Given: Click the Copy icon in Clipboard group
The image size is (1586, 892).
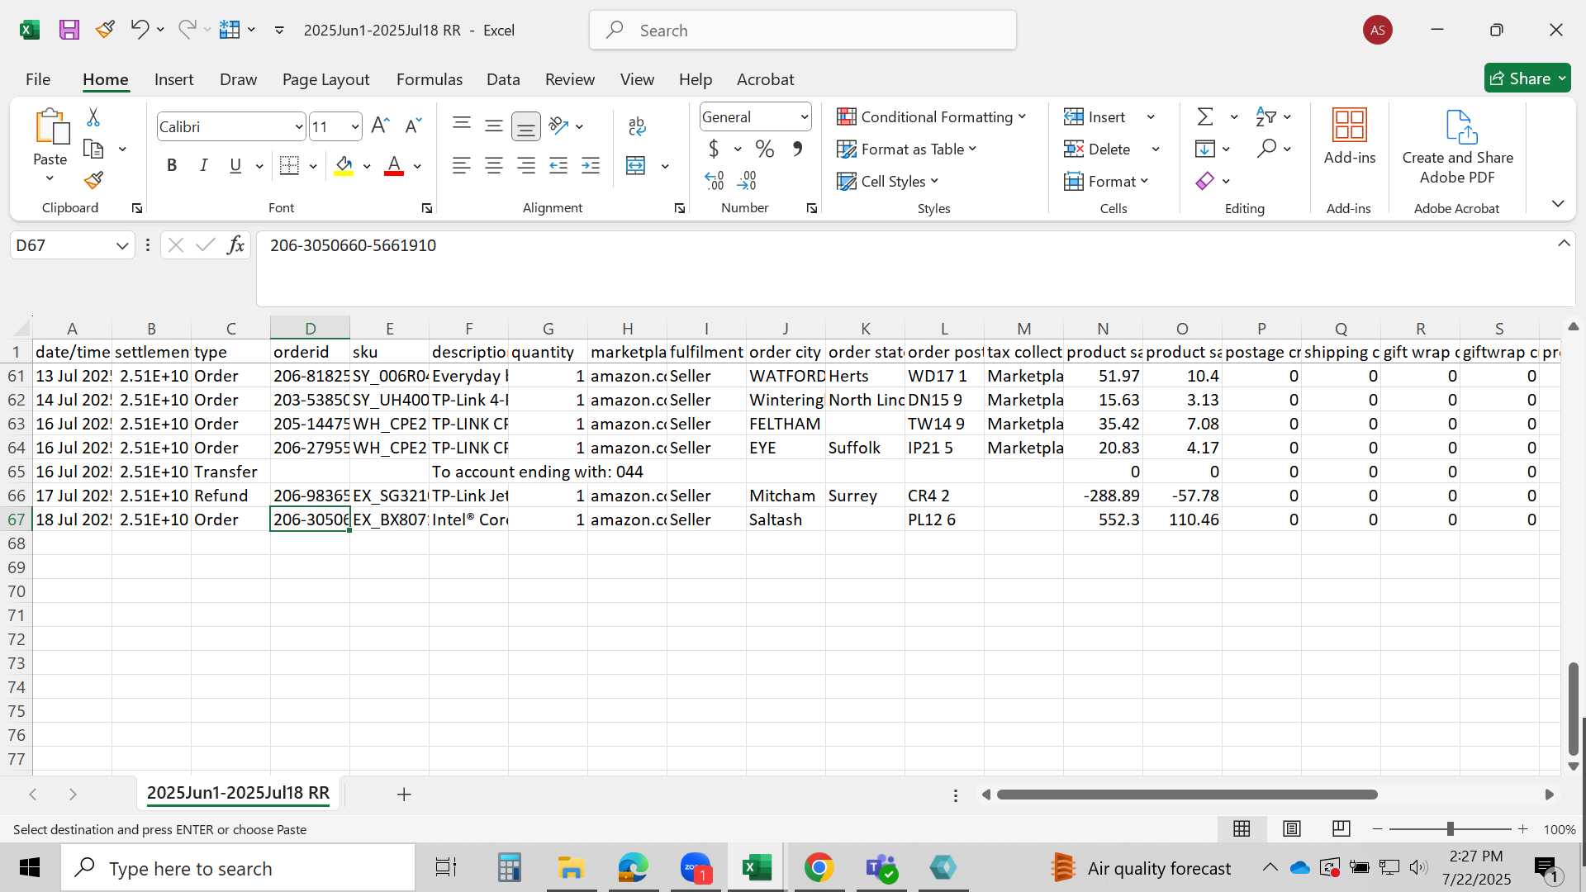Looking at the screenshot, I should [94, 149].
